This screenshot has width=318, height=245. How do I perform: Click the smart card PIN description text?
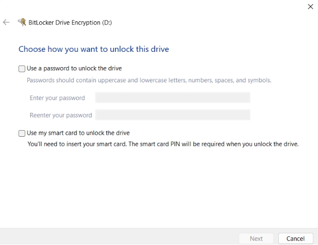click(163, 144)
